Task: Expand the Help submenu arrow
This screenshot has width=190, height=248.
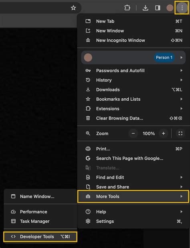Action: pyautogui.click(x=181, y=211)
